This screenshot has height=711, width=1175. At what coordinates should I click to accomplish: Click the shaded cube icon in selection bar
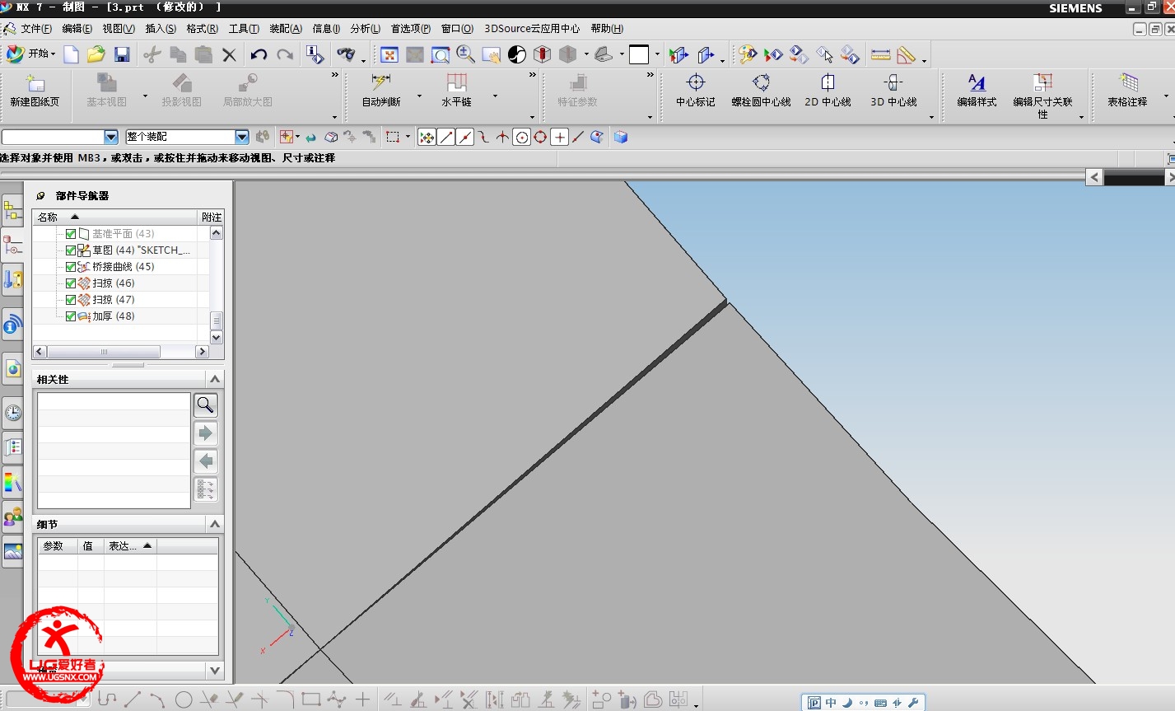tap(621, 137)
